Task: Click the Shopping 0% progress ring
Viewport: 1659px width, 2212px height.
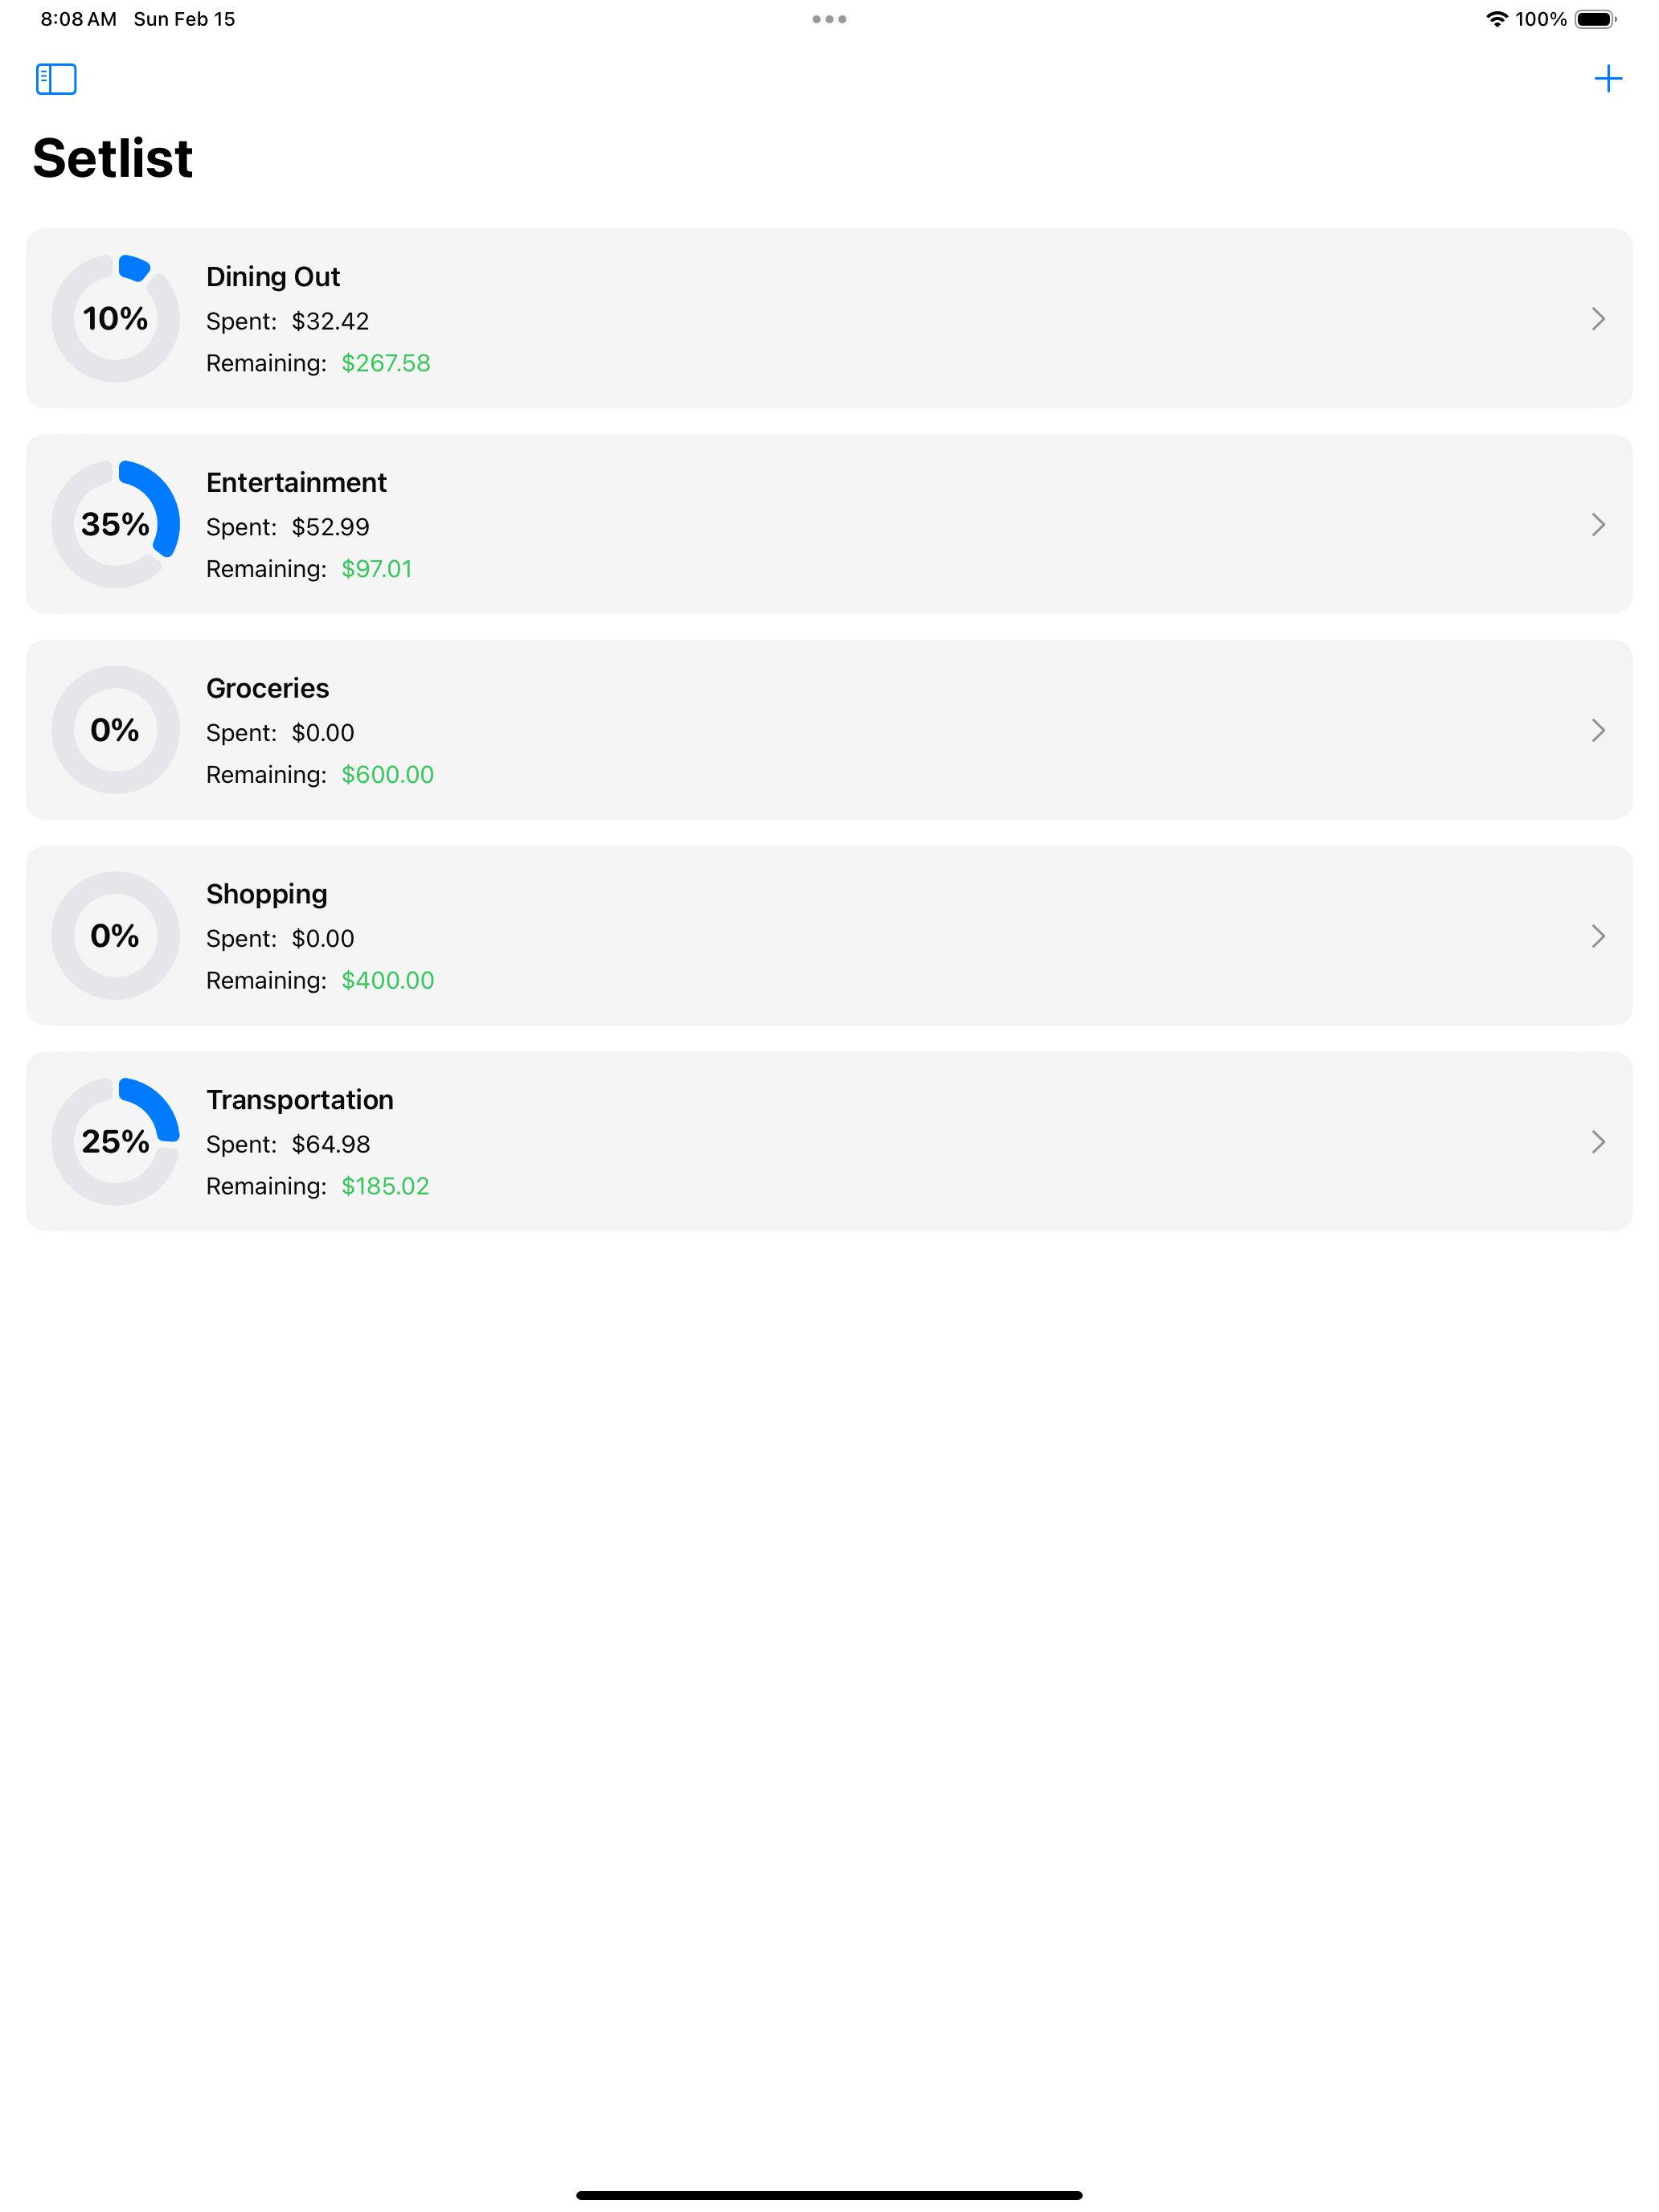Action: click(116, 936)
